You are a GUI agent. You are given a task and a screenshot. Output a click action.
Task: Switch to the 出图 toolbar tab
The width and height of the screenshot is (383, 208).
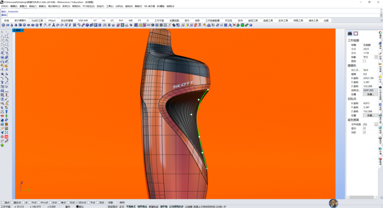(x=326, y=21)
